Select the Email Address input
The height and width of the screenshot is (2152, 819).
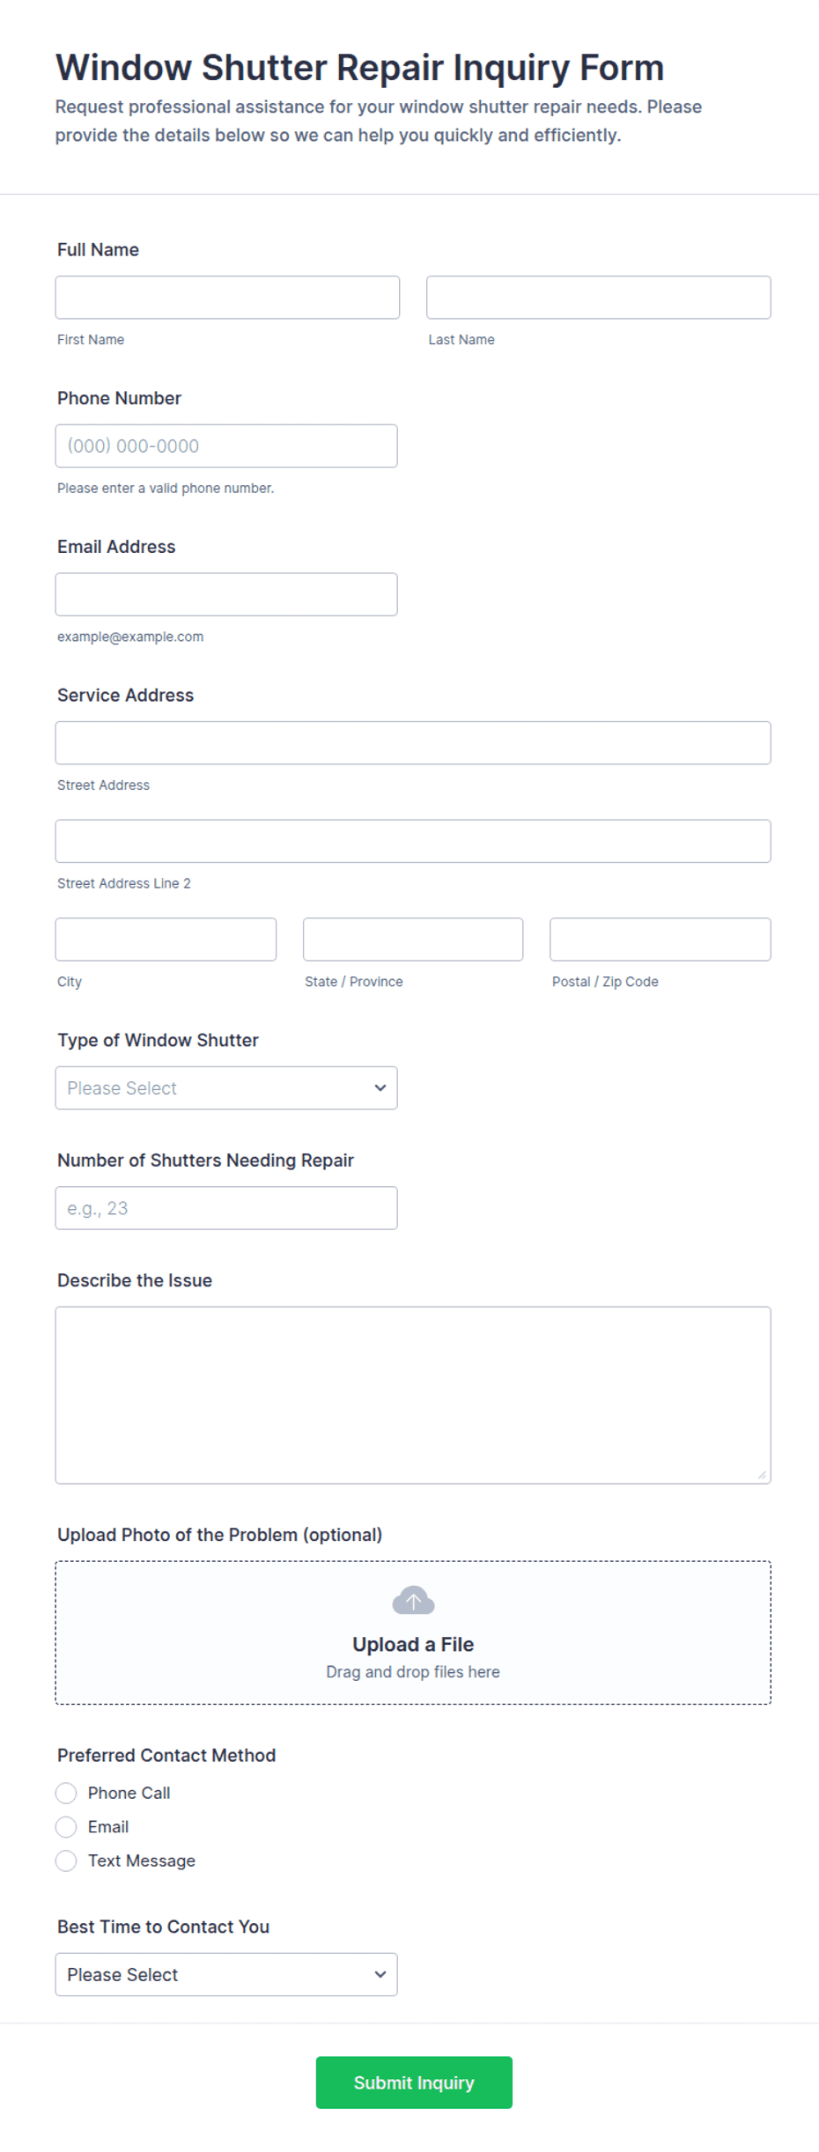pyautogui.click(x=226, y=594)
